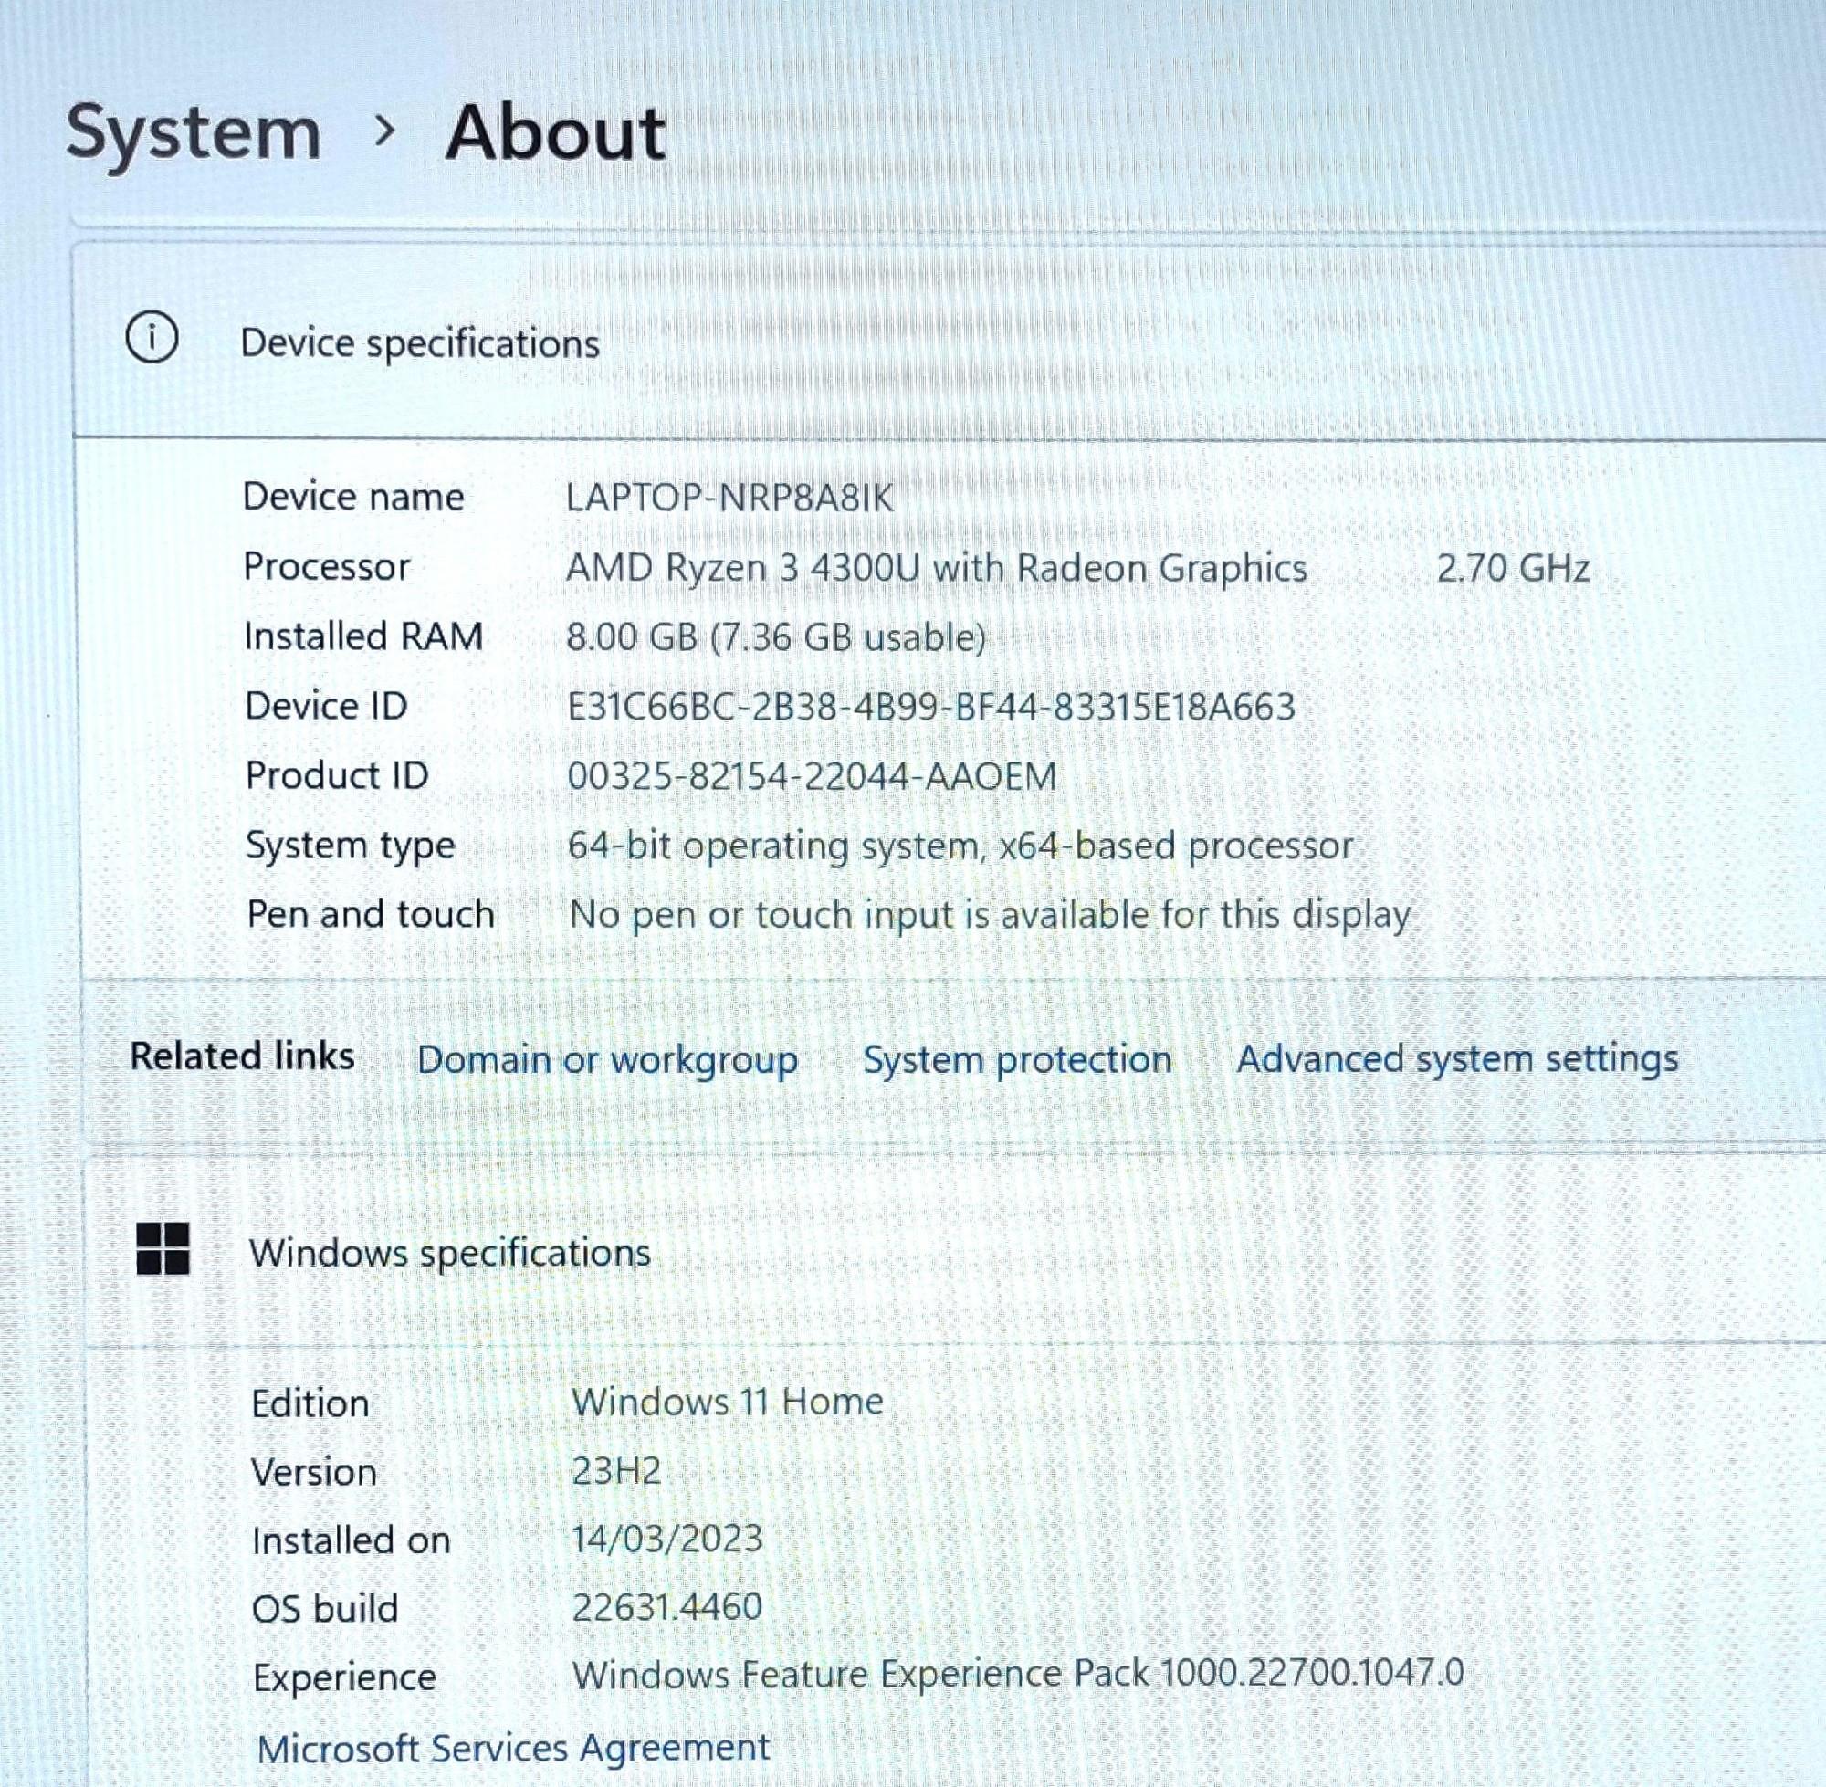Open Domain or workgroup link
1826x1787 pixels.
tap(607, 1059)
